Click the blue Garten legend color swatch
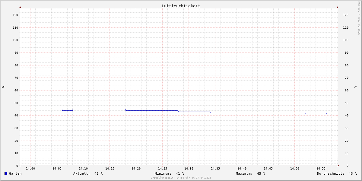The width and height of the screenshot is (362, 181). click(x=6, y=173)
